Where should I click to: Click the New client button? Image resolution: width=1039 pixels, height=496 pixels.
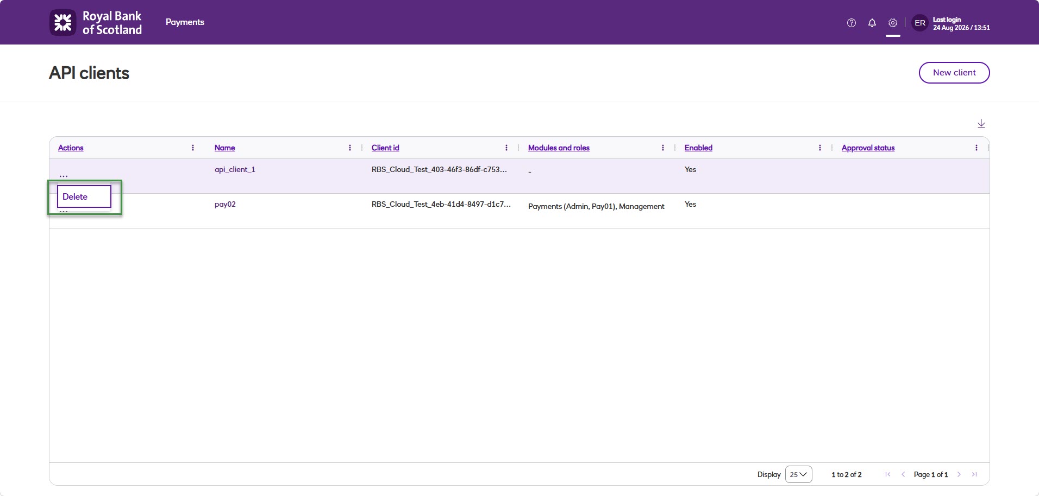pyautogui.click(x=954, y=73)
